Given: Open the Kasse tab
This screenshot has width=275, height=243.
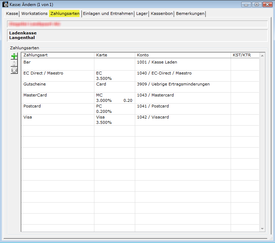Looking at the screenshot, I should click(12, 13).
